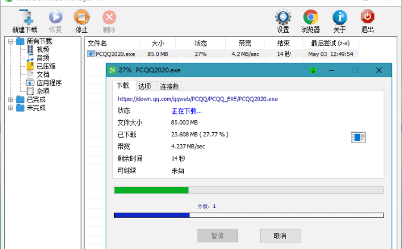Sort by 大小 column header
The image size is (402, 249).
click(158, 43)
